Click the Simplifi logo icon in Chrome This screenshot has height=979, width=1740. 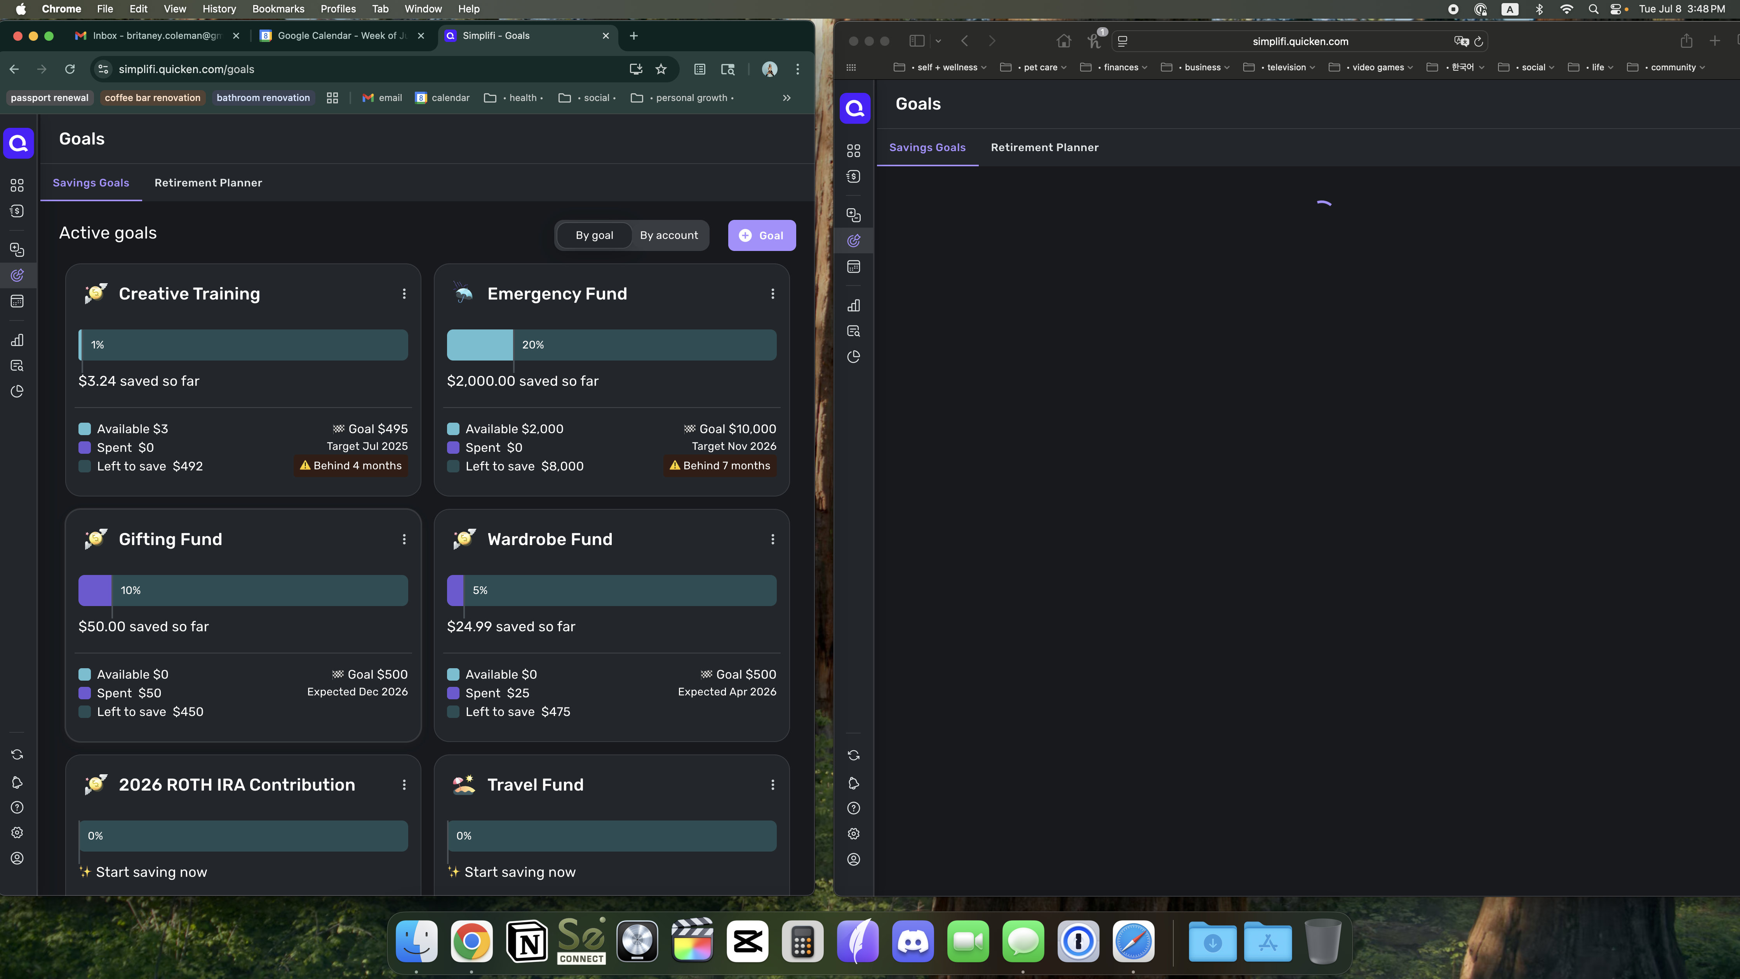tap(18, 143)
